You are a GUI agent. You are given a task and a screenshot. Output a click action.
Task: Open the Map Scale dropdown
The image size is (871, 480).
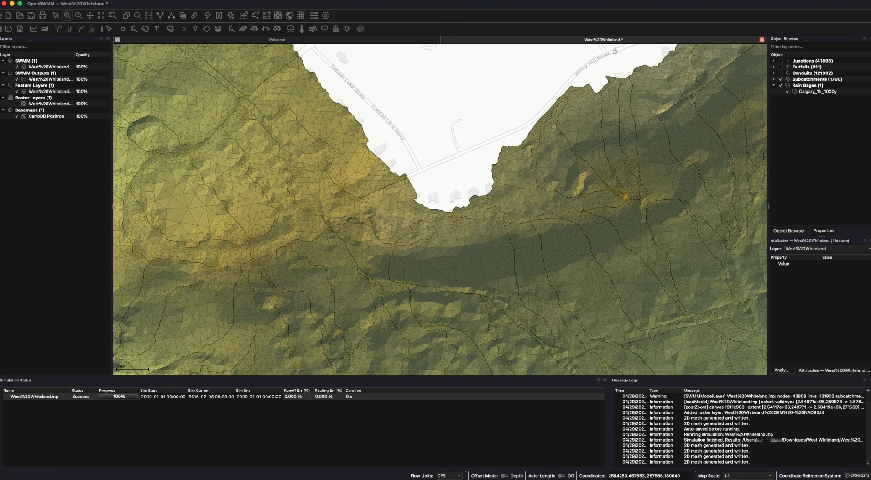pos(748,475)
